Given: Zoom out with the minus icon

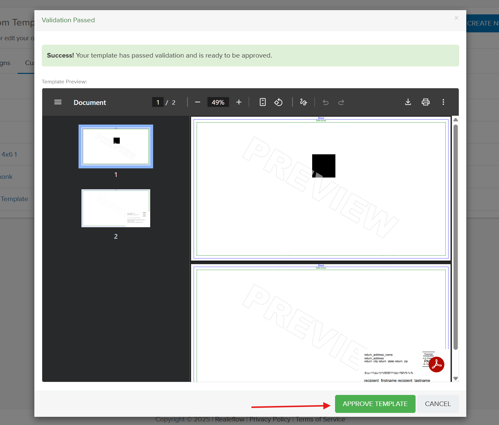Looking at the screenshot, I should pos(198,102).
